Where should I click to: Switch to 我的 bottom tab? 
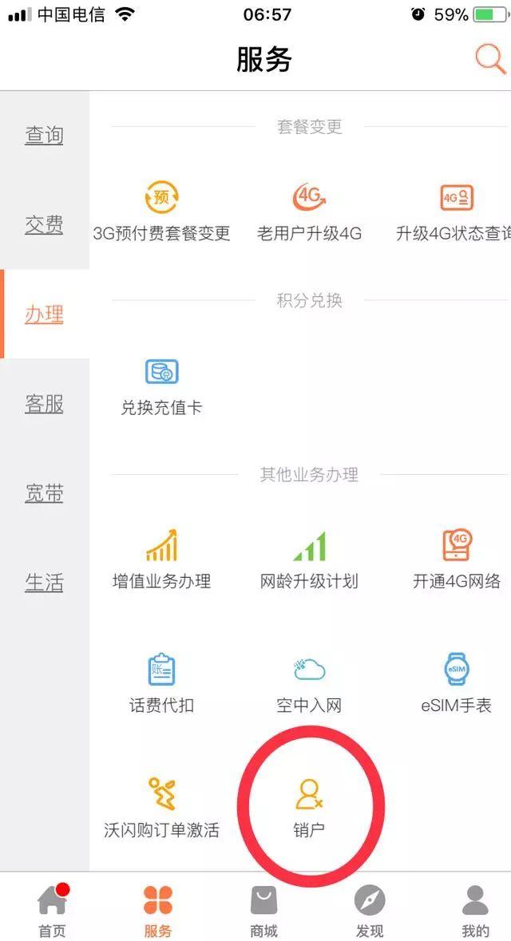(x=476, y=909)
